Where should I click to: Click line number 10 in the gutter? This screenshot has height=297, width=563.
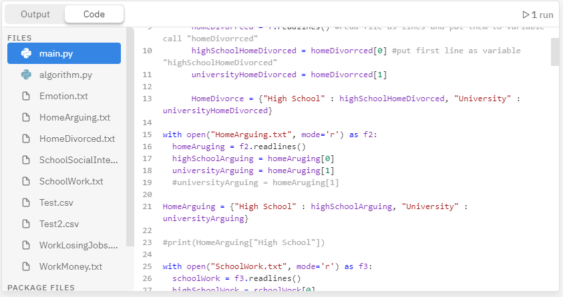tap(147, 51)
